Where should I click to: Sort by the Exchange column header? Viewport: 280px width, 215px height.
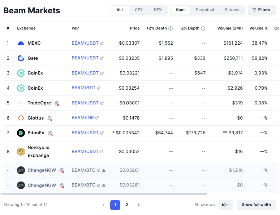coord(26,28)
